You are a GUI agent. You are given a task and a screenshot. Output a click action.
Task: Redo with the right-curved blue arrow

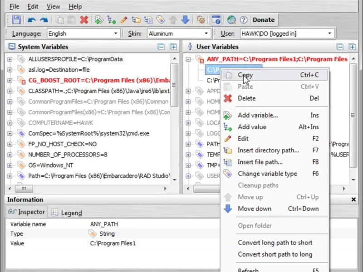point(44,20)
